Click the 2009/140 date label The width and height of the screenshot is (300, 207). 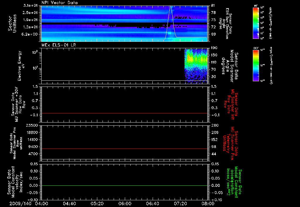point(20,203)
